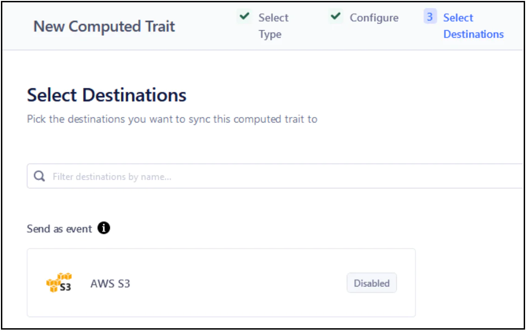526x331 pixels.
Task: Click the magnifying glass search icon
Action: tap(40, 176)
